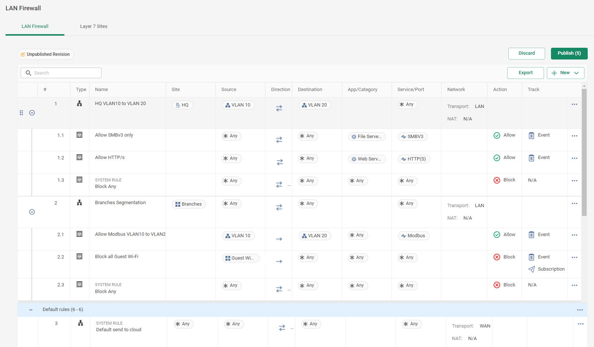Viewport: 594px width, 347px height.
Task: Click the Unpublished Revision badge
Action: [46, 54]
